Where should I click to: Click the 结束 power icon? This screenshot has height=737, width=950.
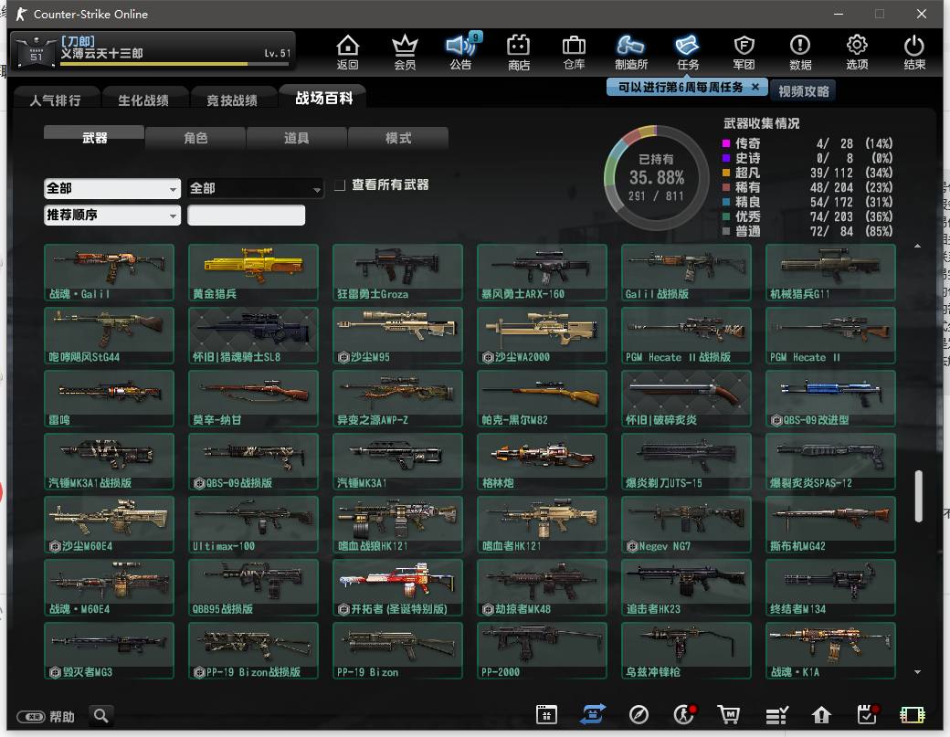point(913,52)
